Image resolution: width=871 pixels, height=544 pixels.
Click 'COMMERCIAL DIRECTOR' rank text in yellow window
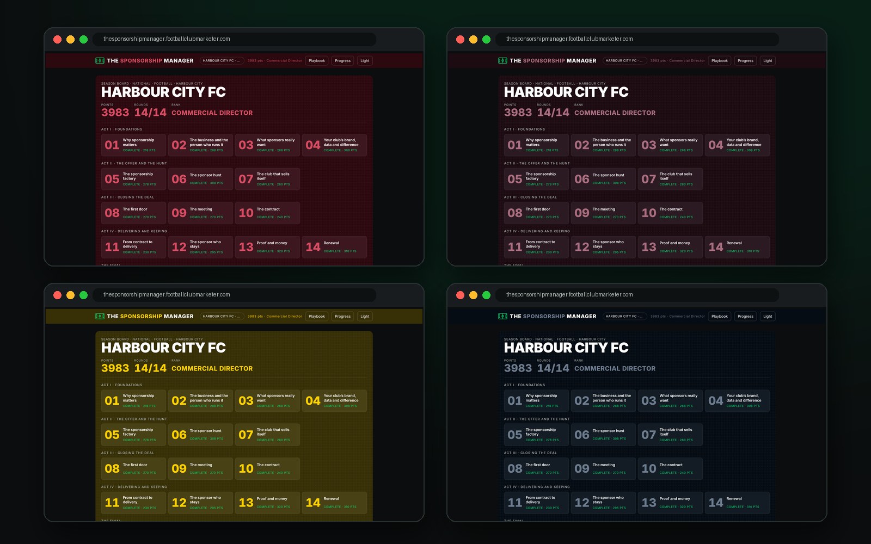[212, 368]
